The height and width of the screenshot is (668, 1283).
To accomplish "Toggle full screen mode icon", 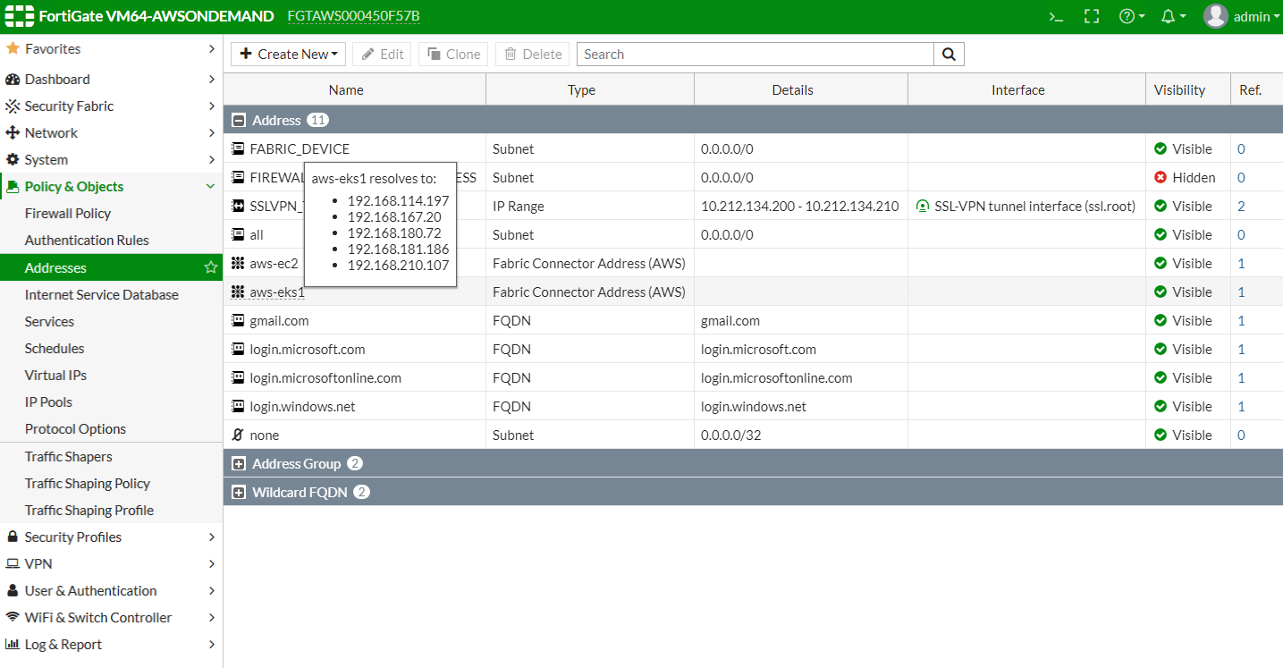I will point(1091,16).
